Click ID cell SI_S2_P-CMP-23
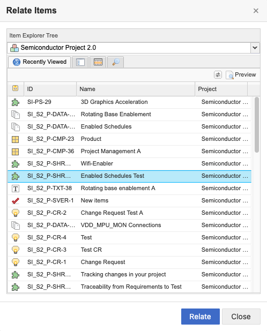 pos(51,139)
